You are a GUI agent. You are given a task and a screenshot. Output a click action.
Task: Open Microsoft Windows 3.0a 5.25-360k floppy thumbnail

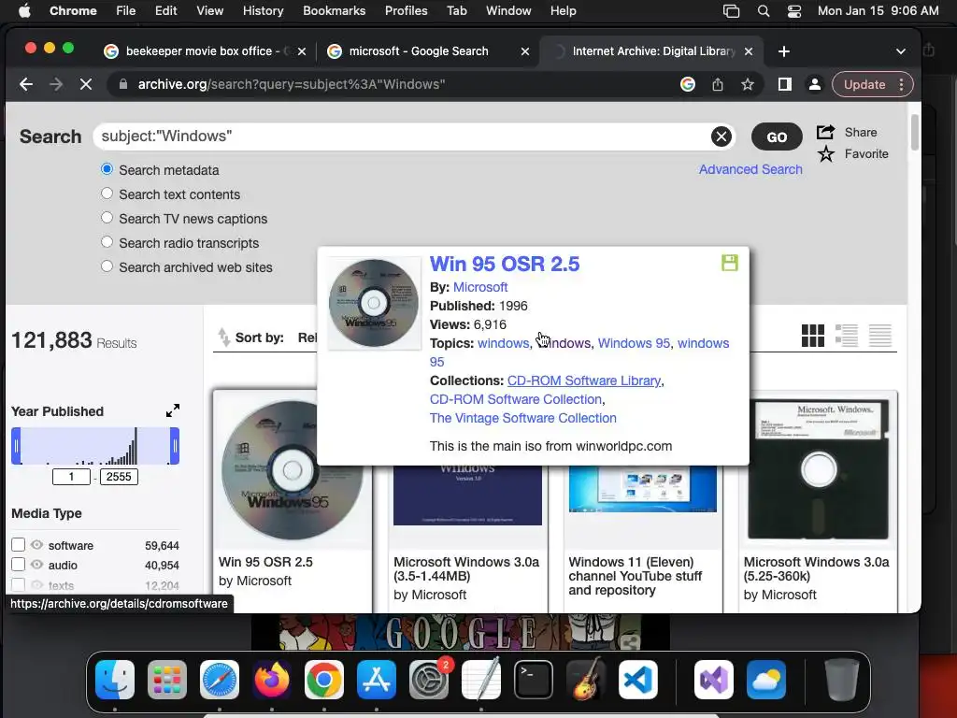[x=818, y=469]
